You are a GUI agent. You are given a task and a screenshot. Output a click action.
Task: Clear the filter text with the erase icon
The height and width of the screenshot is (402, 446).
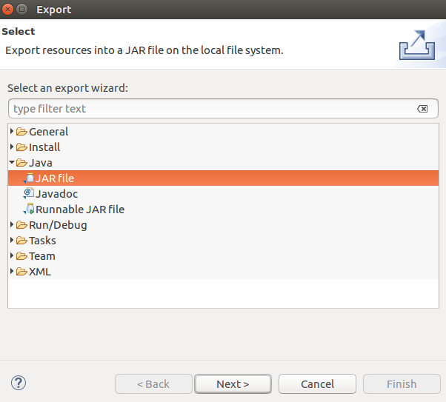pyautogui.click(x=422, y=109)
